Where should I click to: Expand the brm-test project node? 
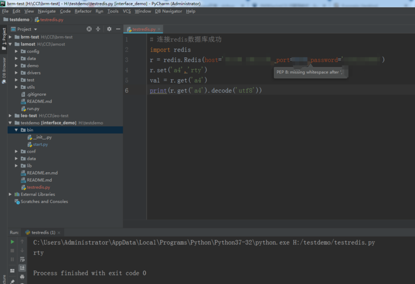tap(10, 37)
